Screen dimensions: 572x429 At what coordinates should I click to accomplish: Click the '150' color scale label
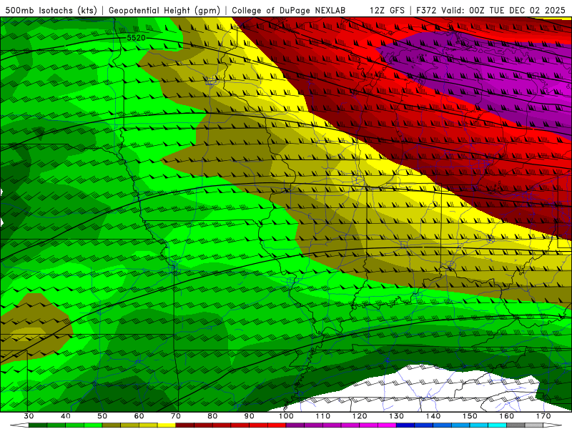470,416
